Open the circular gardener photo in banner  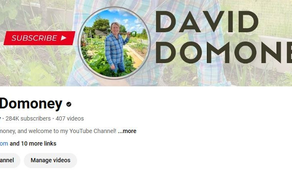[114, 43]
